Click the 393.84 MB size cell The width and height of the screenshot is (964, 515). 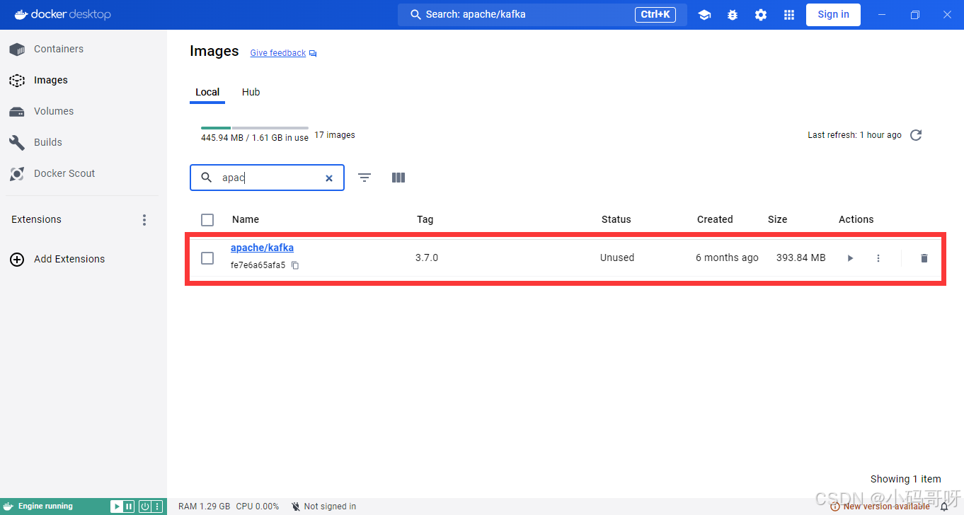pyautogui.click(x=801, y=257)
